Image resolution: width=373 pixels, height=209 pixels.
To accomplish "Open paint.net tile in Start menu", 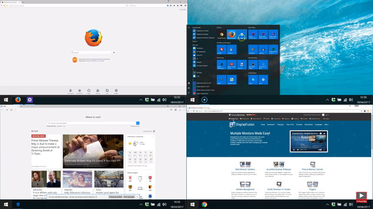I will click(242, 64).
